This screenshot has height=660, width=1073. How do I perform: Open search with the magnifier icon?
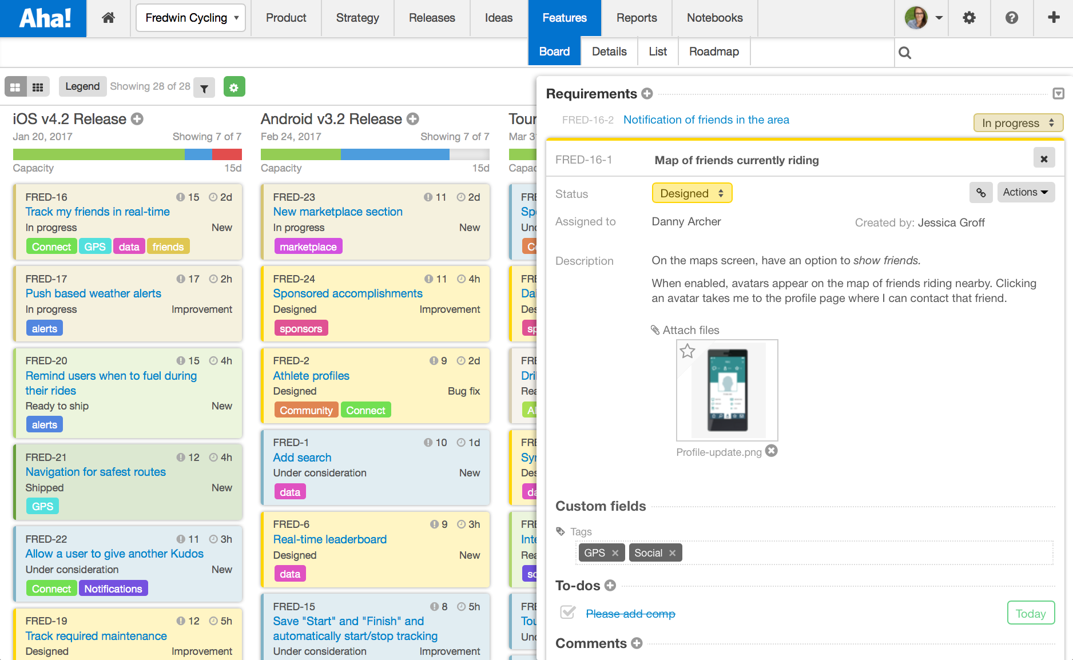point(905,53)
